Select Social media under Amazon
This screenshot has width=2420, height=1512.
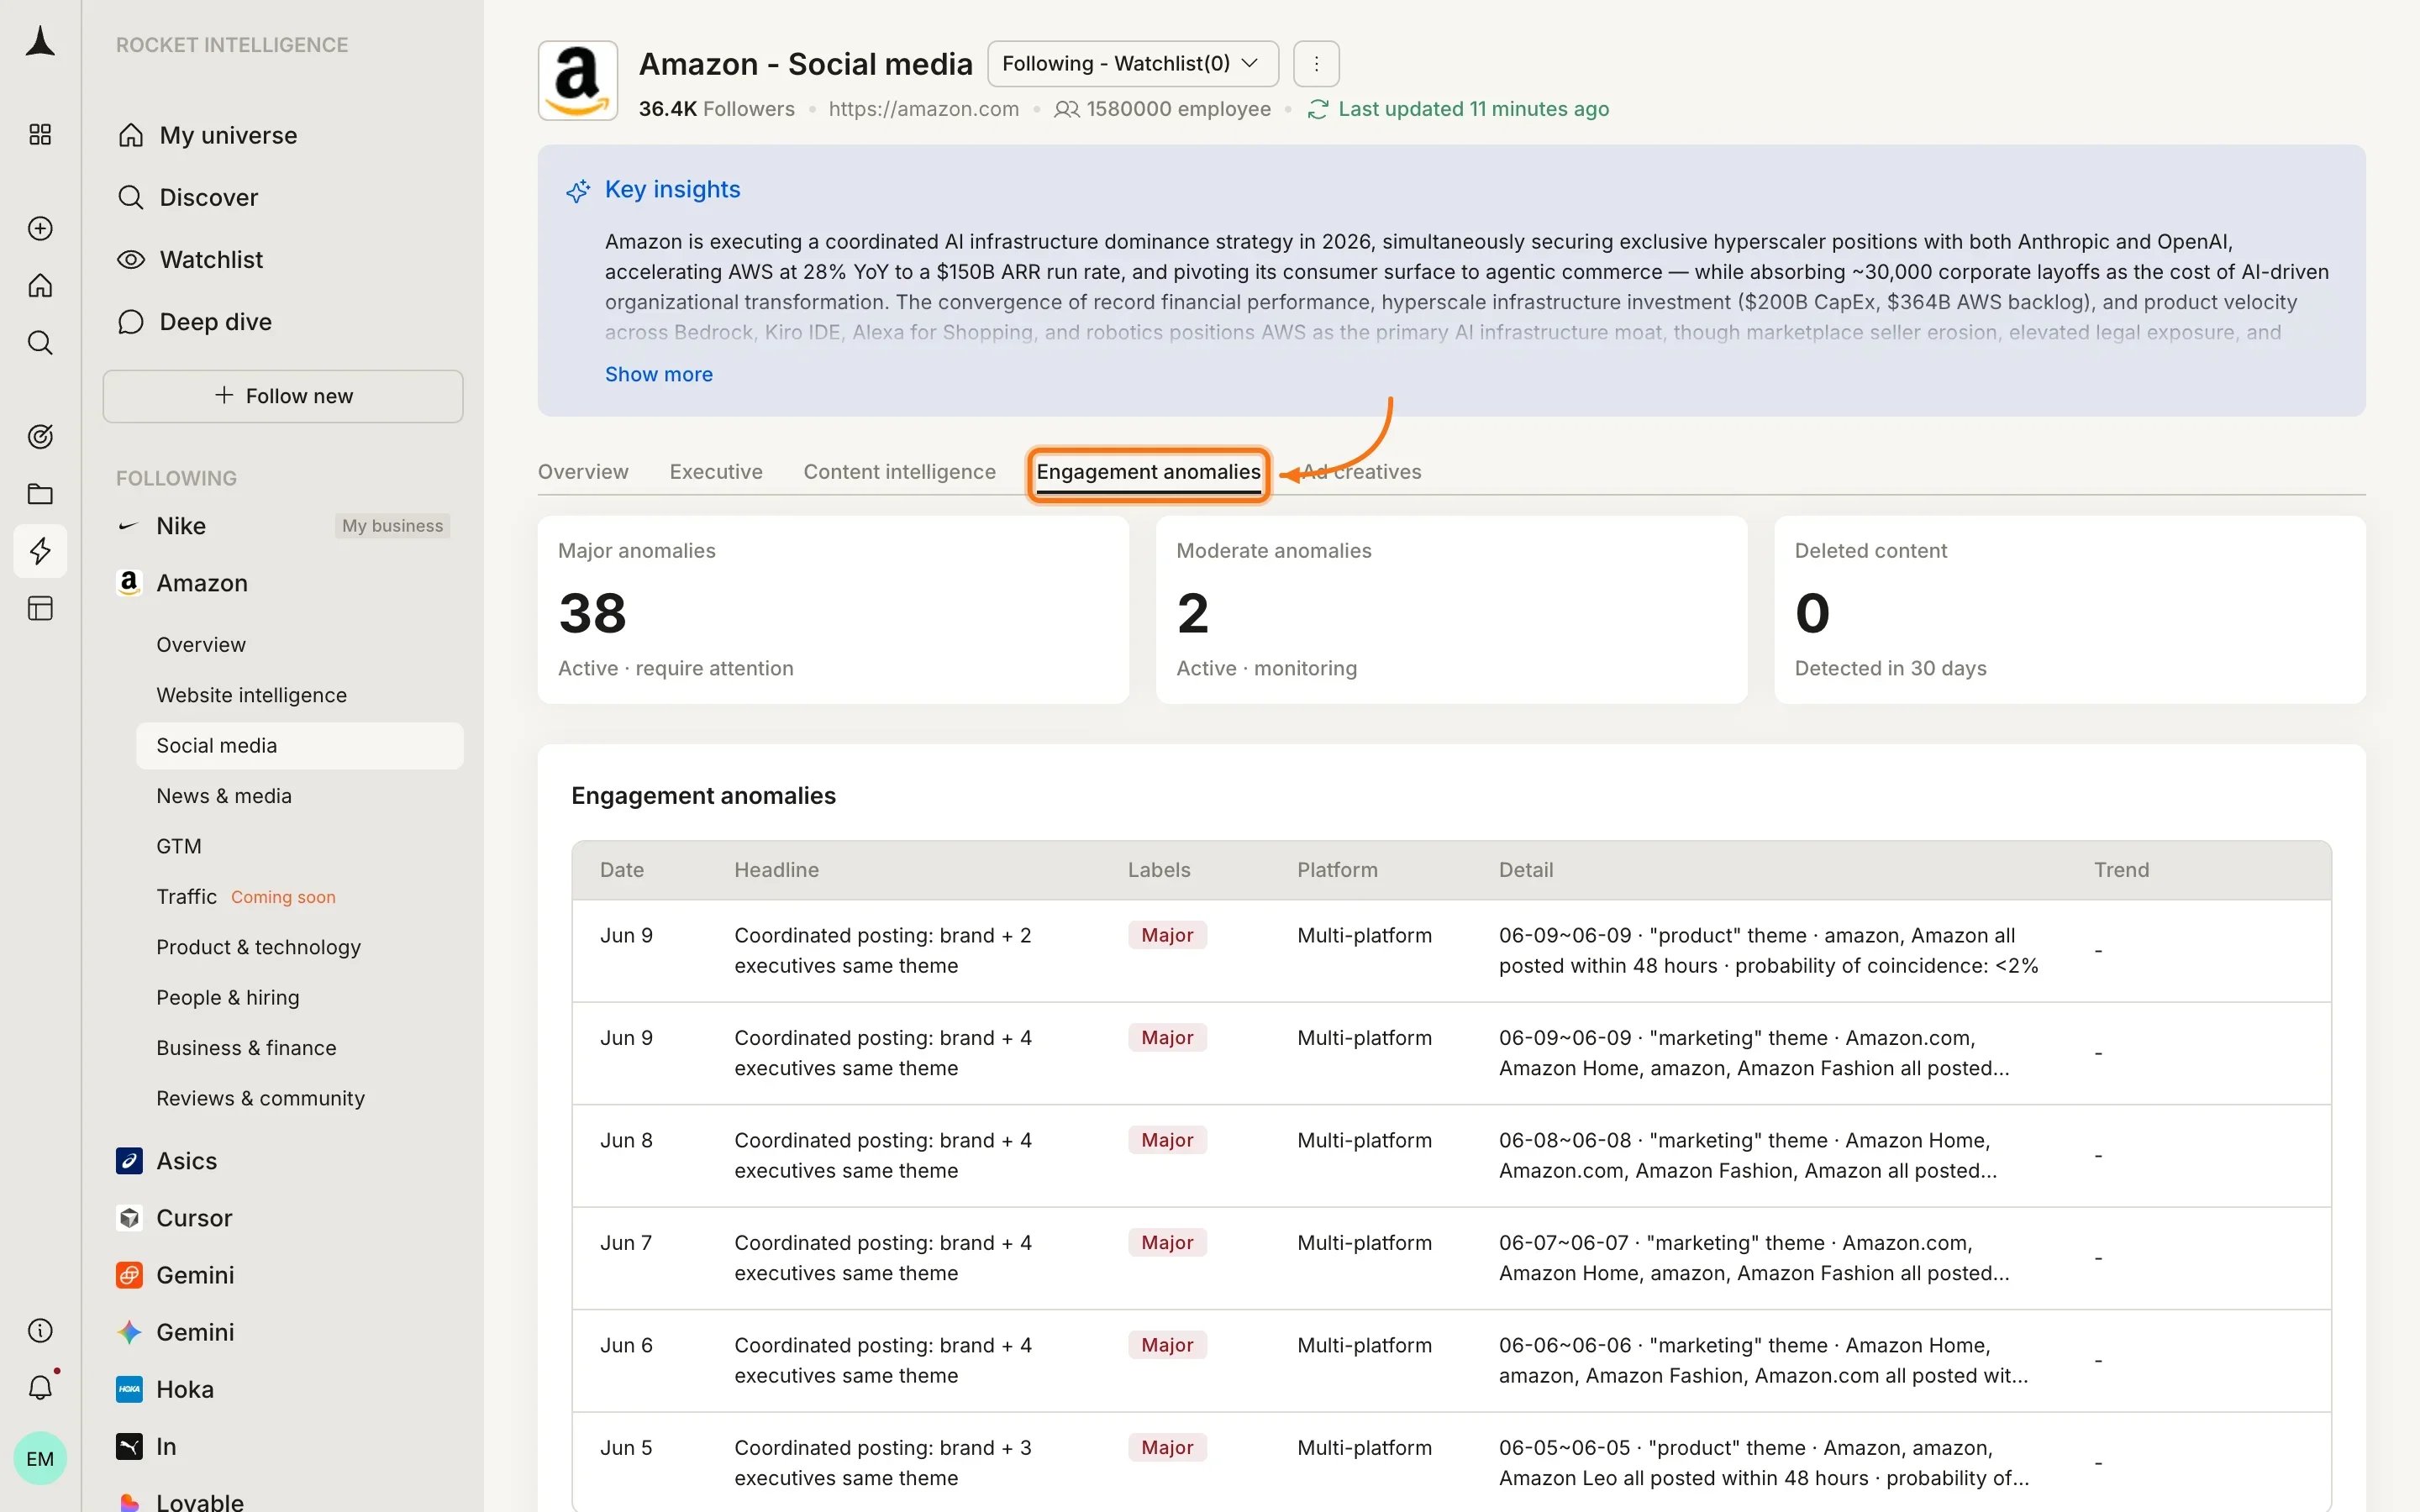pyautogui.click(x=300, y=746)
